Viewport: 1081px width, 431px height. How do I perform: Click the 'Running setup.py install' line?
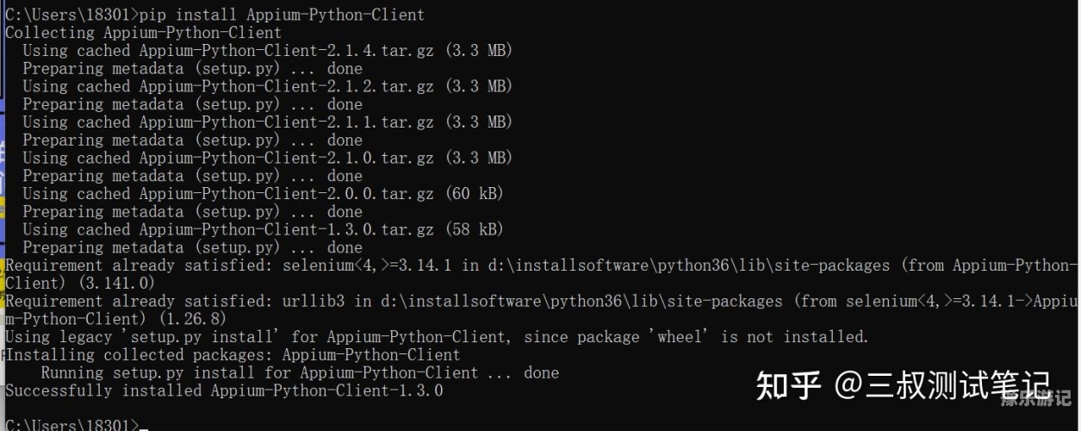coord(300,373)
